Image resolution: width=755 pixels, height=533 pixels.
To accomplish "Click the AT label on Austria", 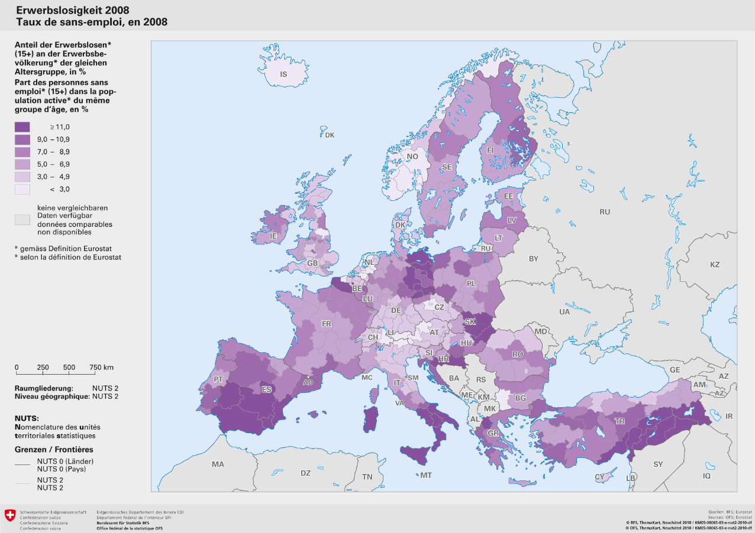I will pos(435,333).
